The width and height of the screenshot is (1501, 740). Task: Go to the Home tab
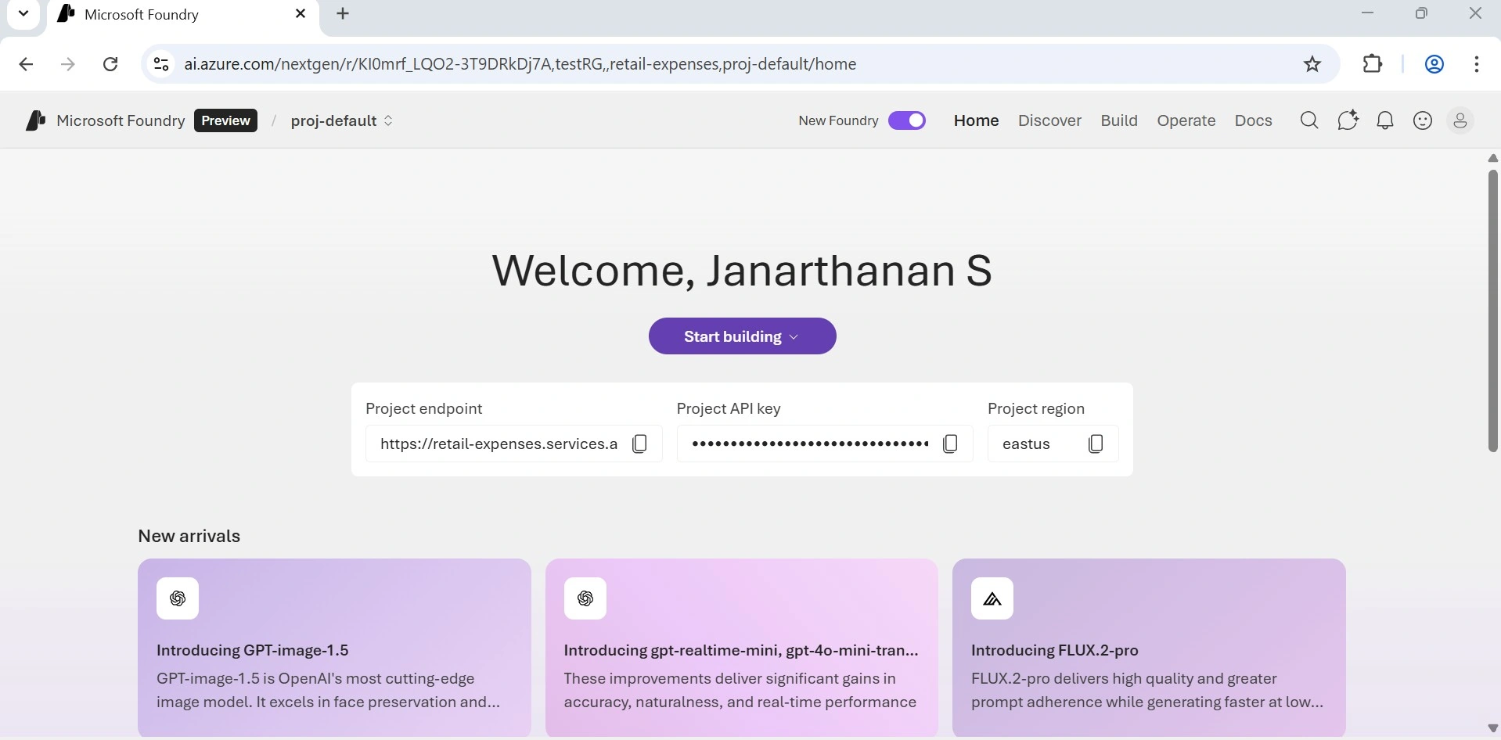[977, 120]
